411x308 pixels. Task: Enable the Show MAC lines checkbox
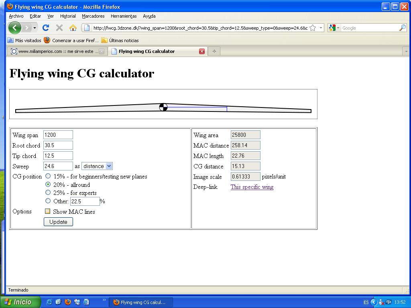pos(48,211)
